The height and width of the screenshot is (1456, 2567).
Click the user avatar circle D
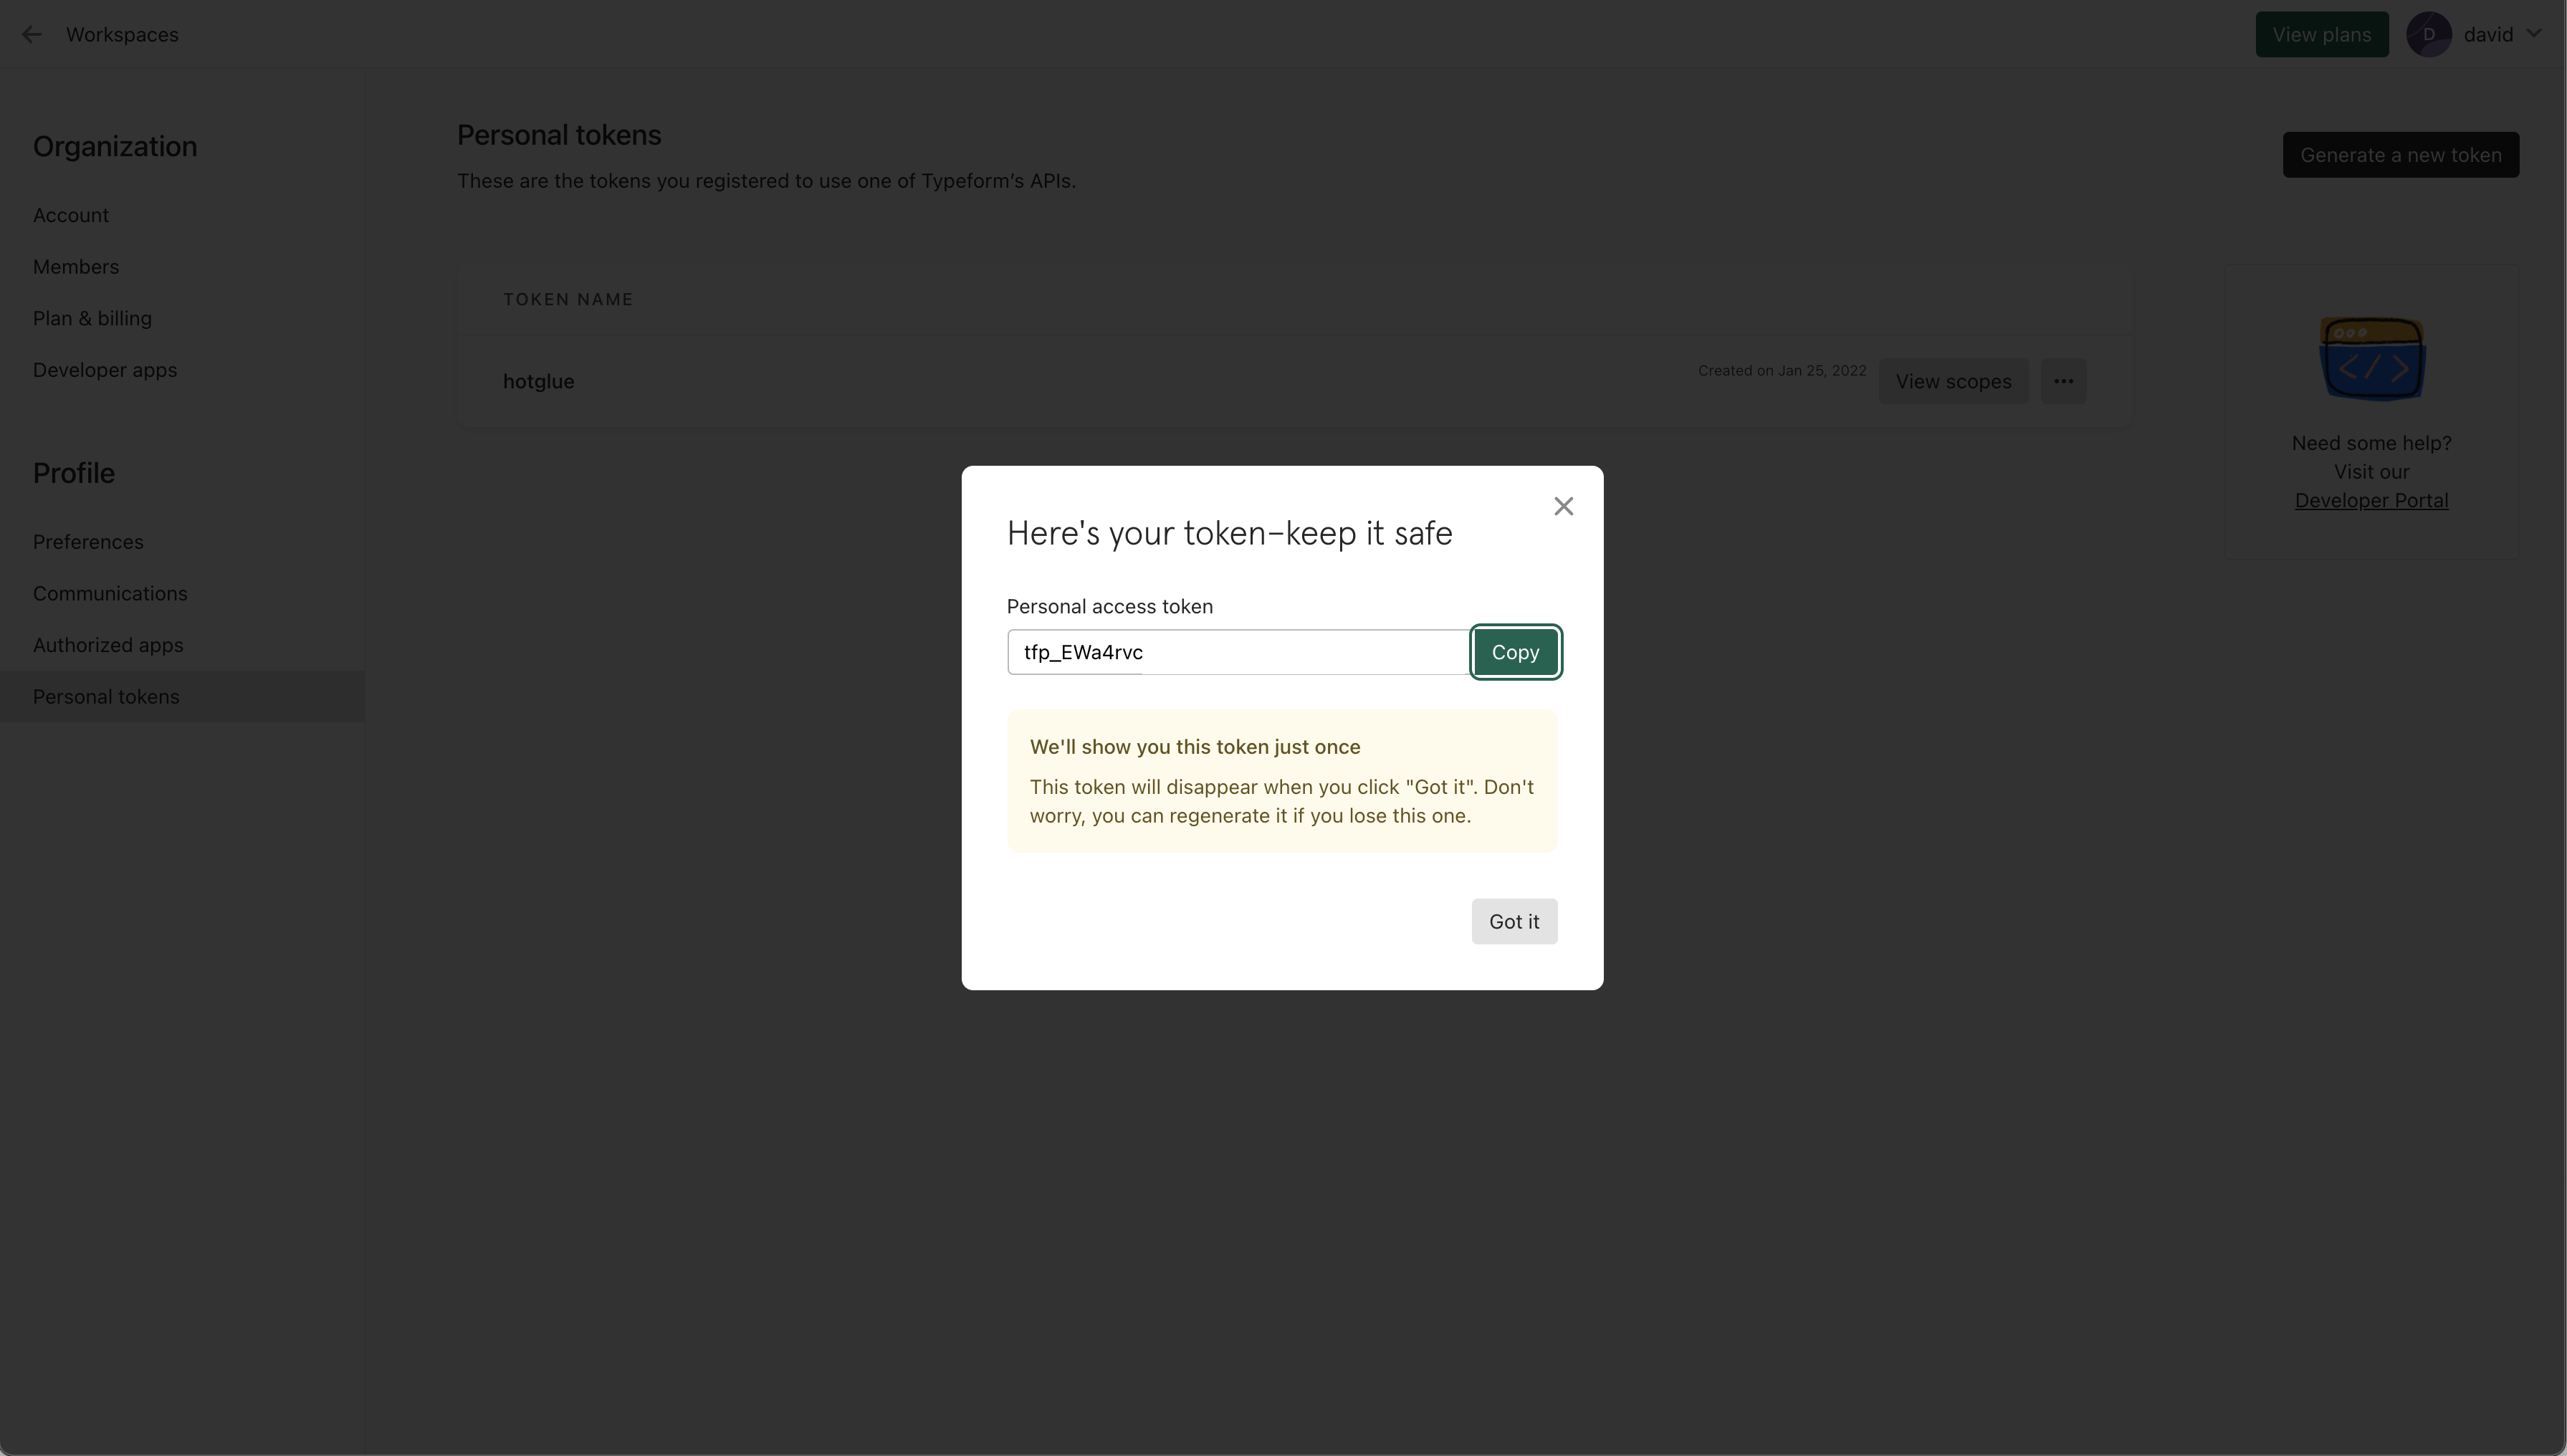click(2428, 34)
